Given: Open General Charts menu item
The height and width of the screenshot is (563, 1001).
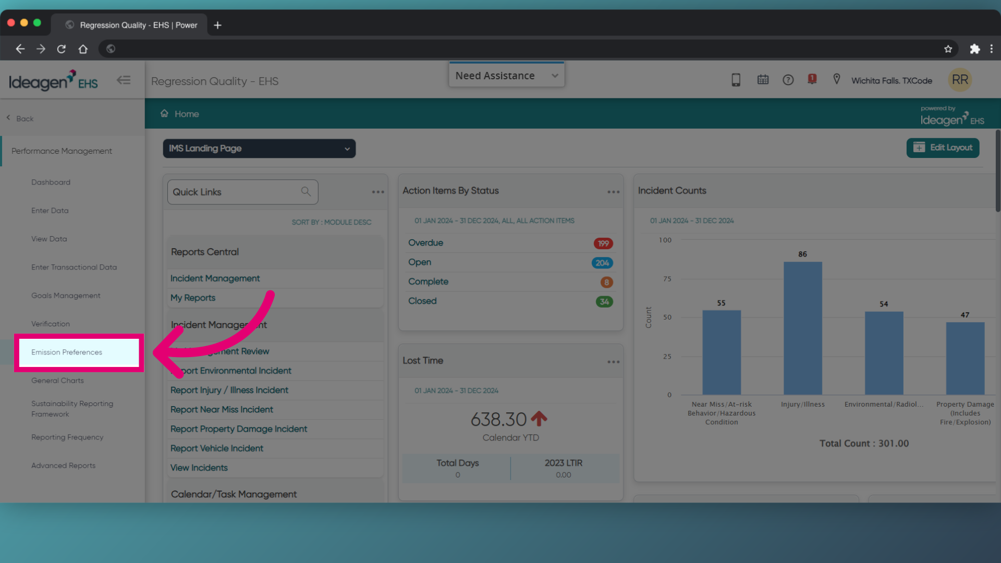Looking at the screenshot, I should coord(57,381).
